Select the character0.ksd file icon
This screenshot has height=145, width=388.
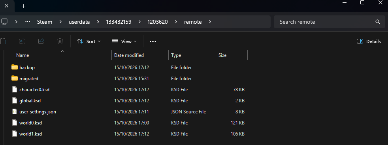coord(15,89)
